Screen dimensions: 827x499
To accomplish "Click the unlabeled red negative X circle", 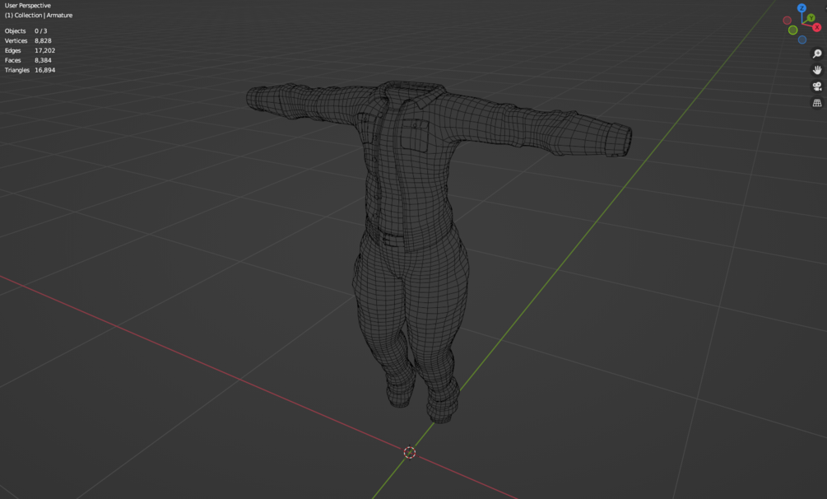I will [x=787, y=21].
